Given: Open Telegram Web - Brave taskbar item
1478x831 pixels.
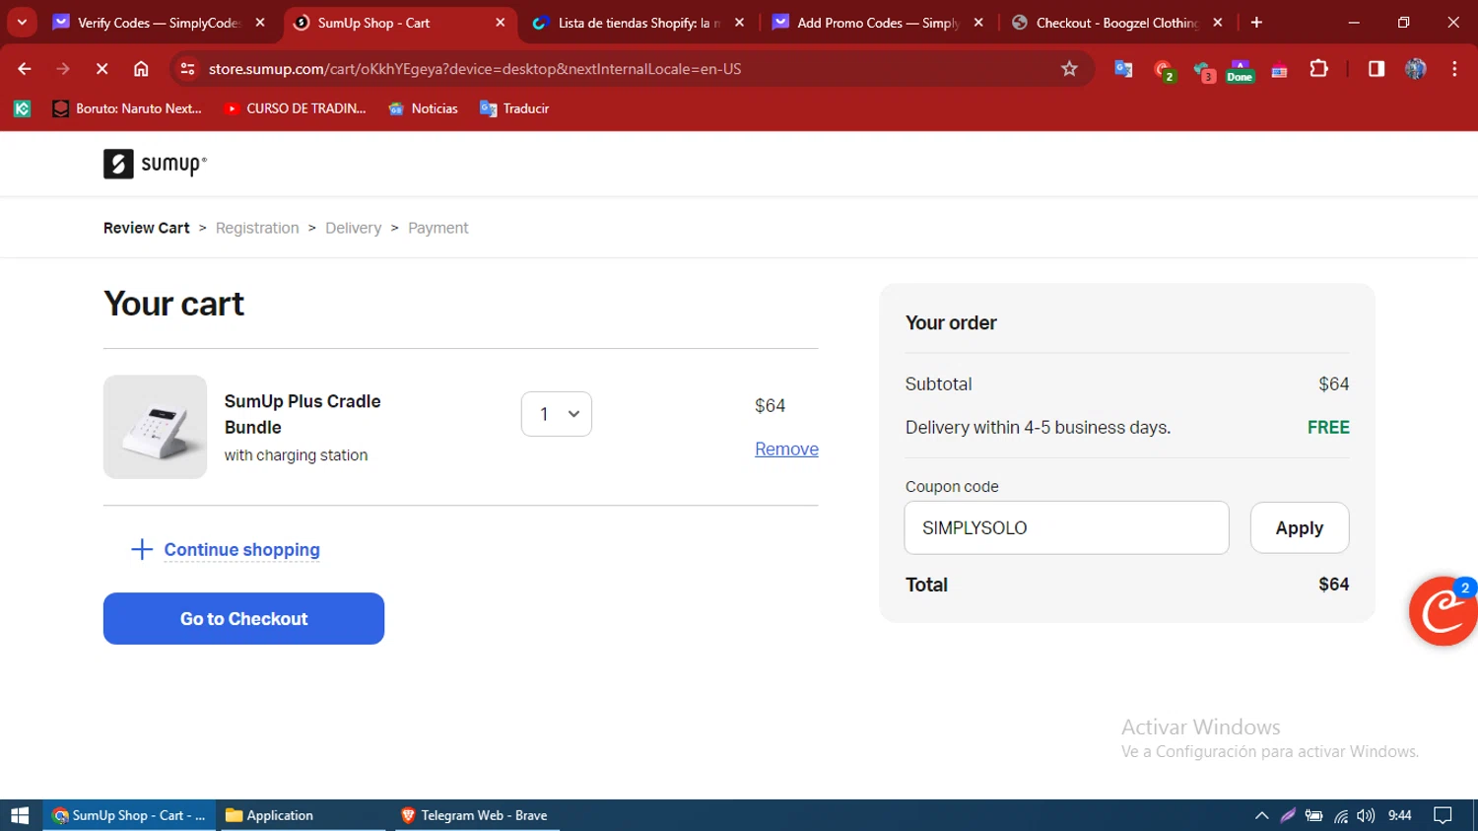Looking at the screenshot, I should (x=477, y=815).
